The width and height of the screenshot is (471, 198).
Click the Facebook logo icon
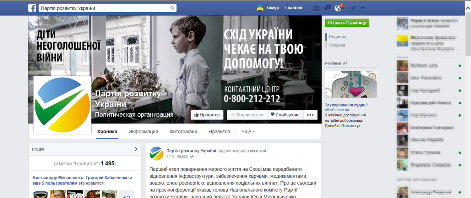coord(32,8)
